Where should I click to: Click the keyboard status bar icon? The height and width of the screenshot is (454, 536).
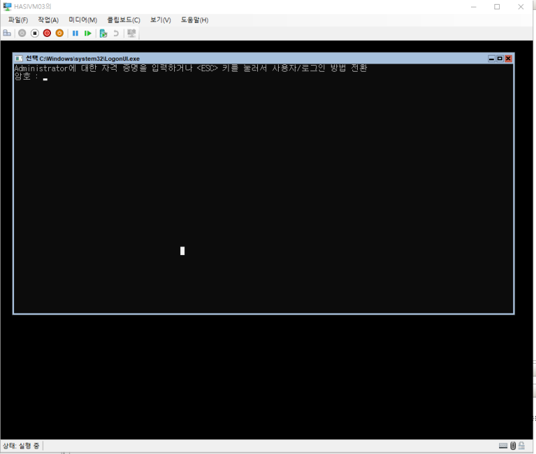[503, 445]
